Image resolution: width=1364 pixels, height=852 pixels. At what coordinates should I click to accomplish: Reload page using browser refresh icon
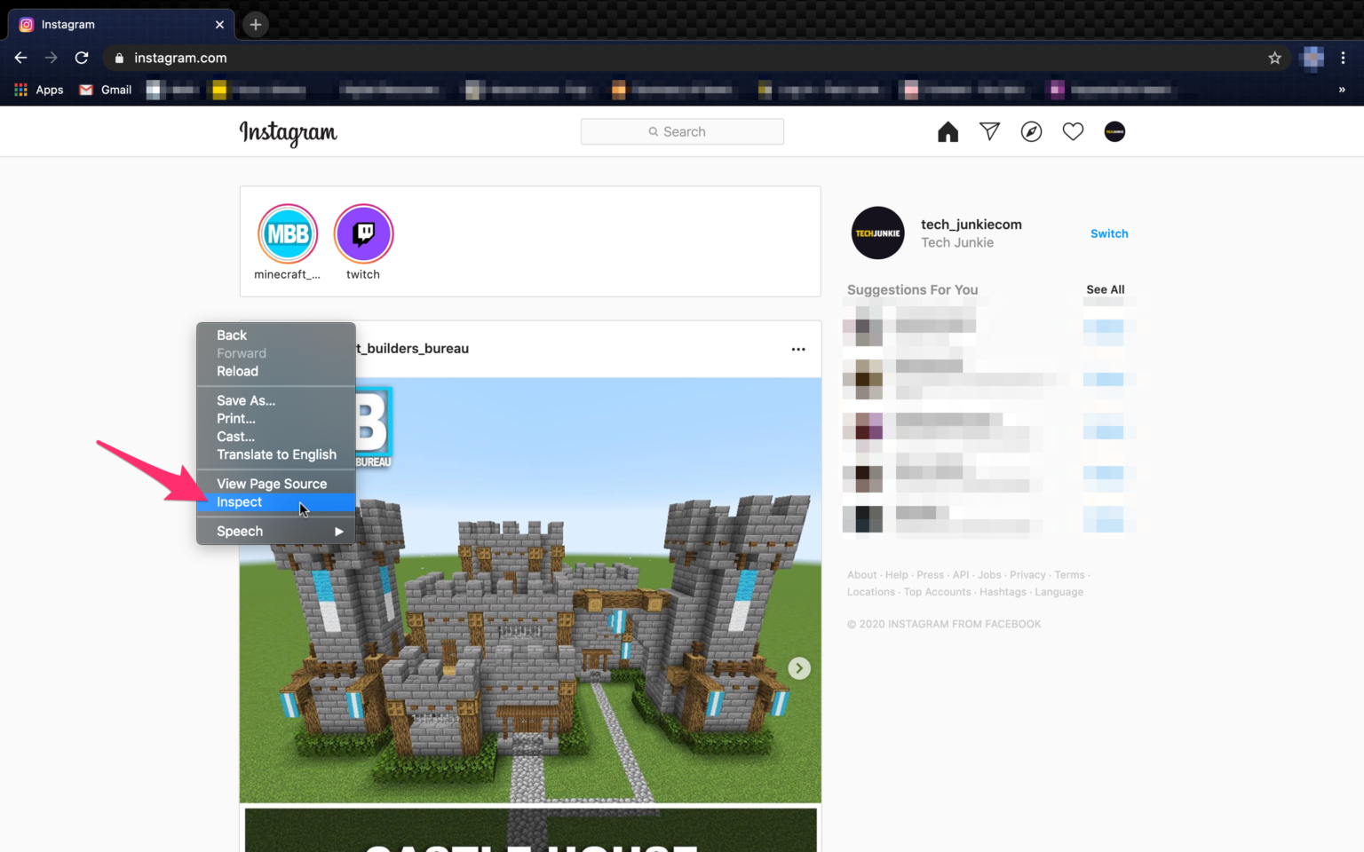pyautogui.click(x=82, y=58)
